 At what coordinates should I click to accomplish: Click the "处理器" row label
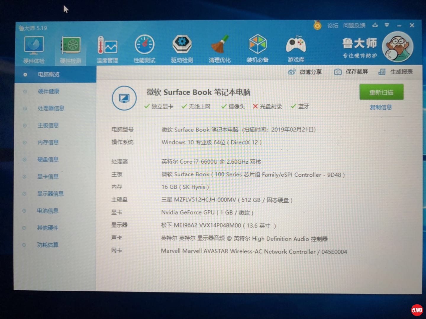(120, 162)
